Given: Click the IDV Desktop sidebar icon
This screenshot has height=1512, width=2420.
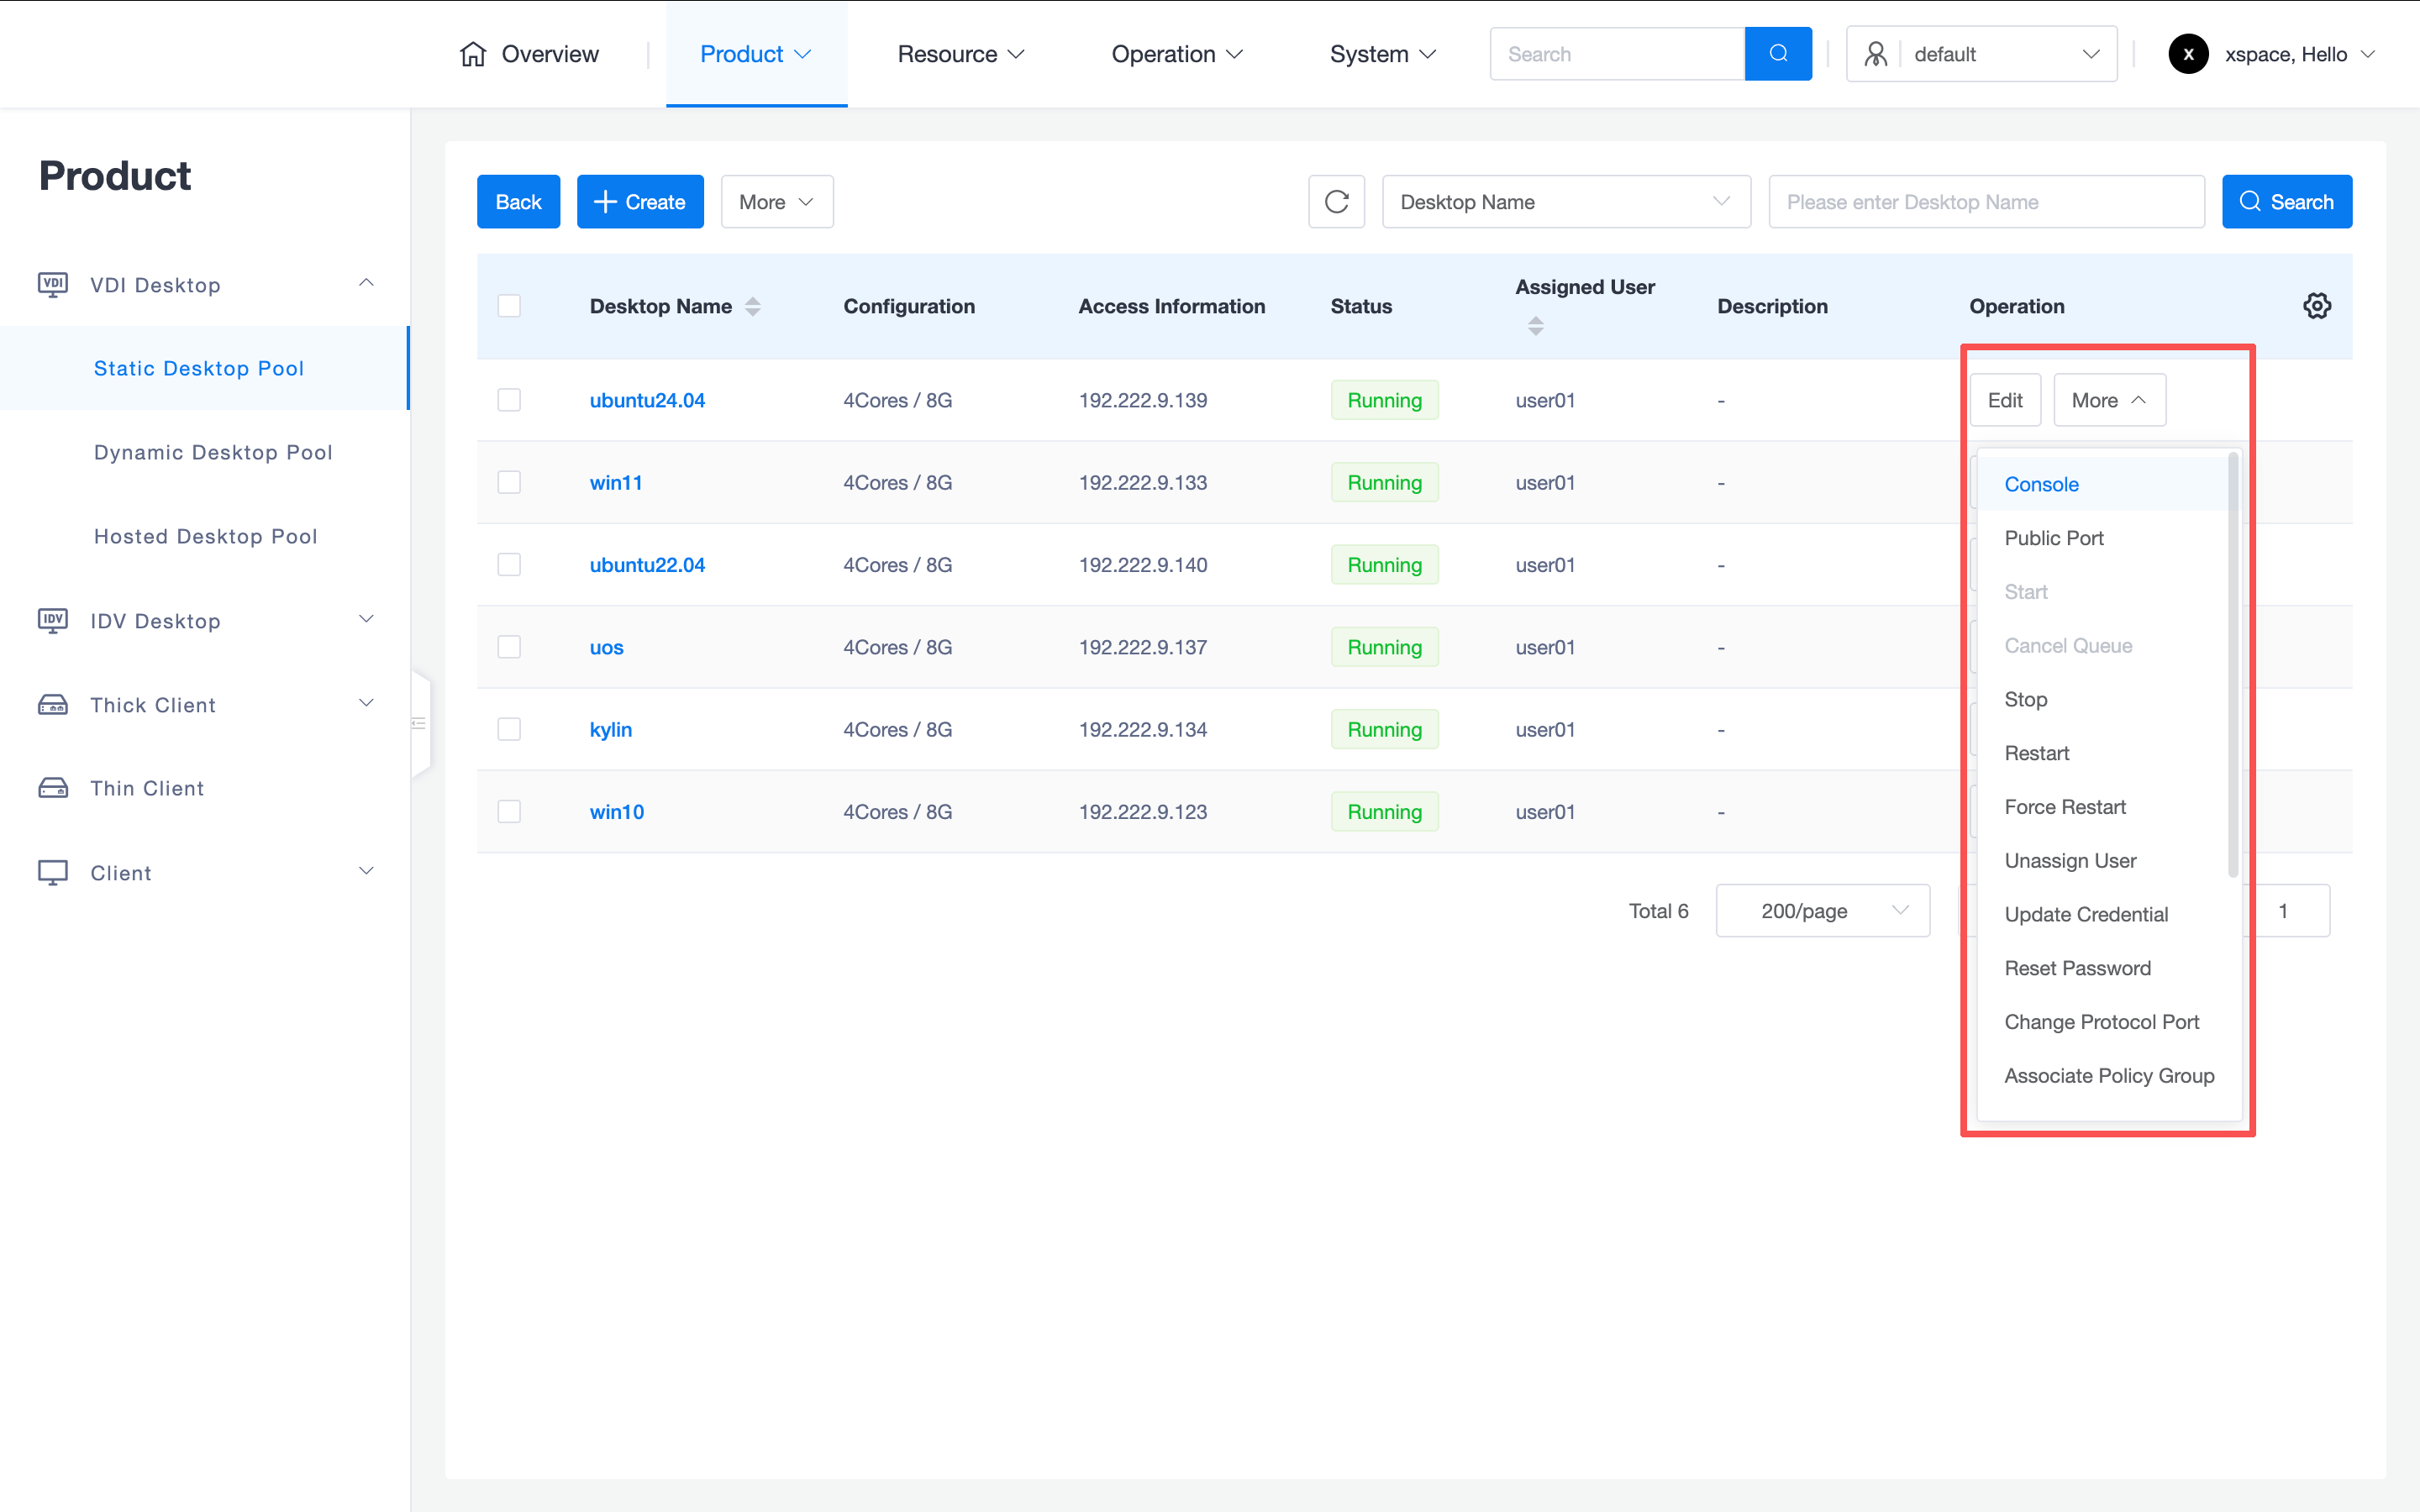Looking at the screenshot, I should tap(53, 621).
